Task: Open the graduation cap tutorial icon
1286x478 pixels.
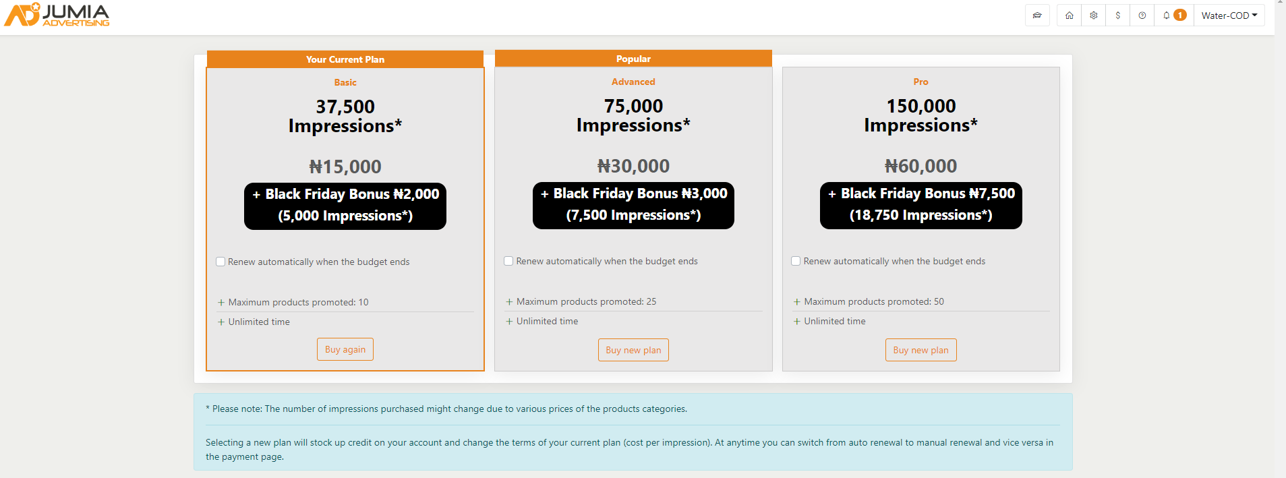Action: (x=1037, y=16)
